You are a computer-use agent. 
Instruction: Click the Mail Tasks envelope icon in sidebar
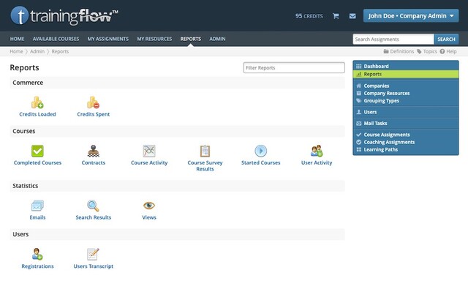359,124
